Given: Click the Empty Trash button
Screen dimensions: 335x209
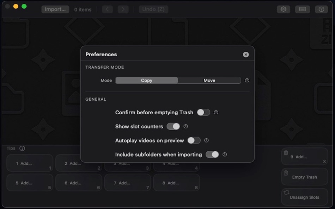Looking at the screenshot, I should pos(304,177).
